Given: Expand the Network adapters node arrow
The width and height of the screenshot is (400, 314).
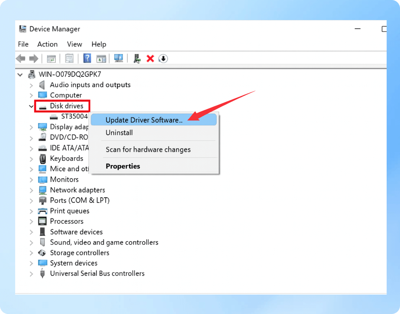Looking at the screenshot, I should 31,190.
